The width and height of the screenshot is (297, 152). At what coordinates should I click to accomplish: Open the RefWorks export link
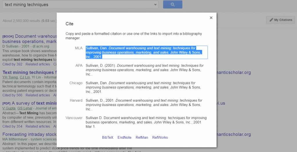(x=160, y=138)
